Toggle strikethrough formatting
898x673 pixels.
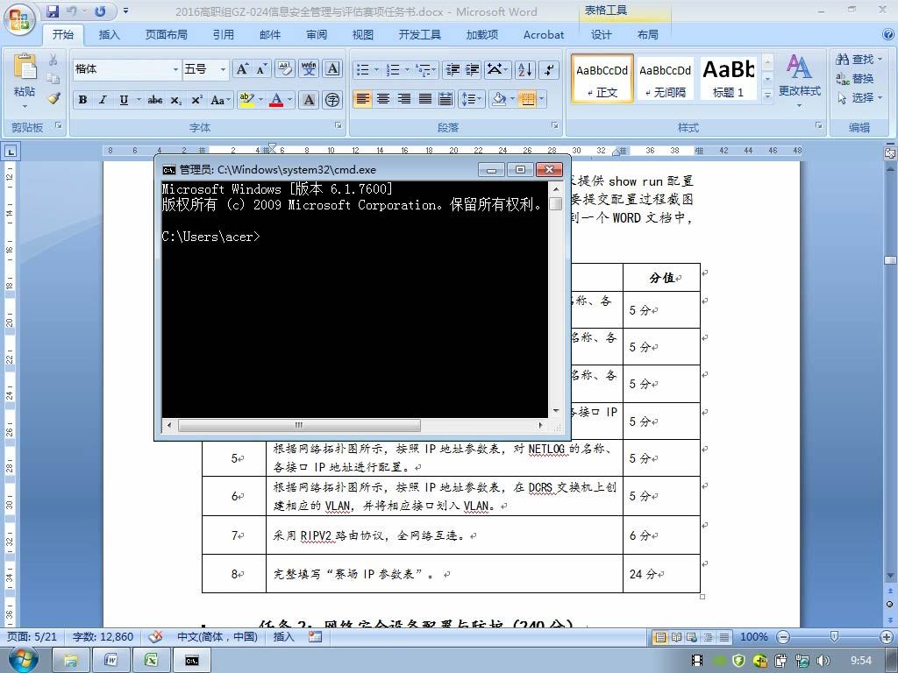click(x=154, y=100)
